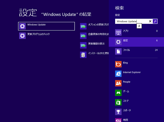This screenshot has width=164, height=122.
Task: Select the 自動更新の有効化 result
Action: pos(94,36)
